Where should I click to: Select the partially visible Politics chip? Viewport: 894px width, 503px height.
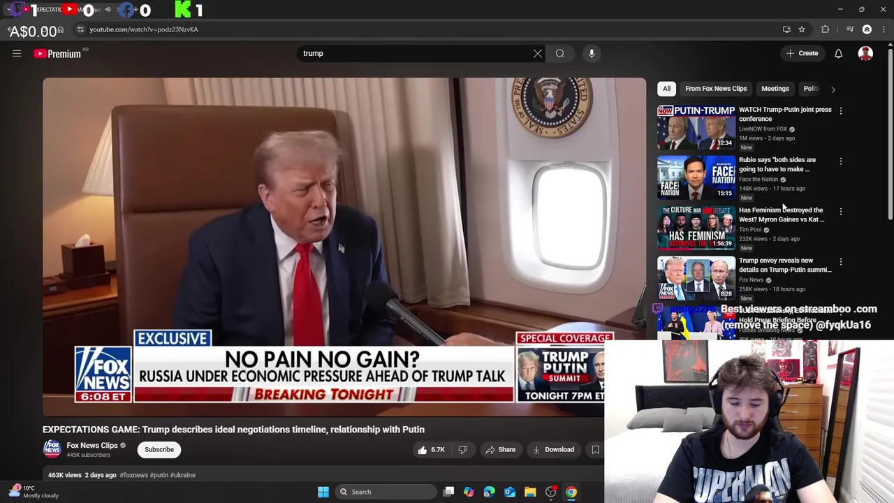(810, 89)
